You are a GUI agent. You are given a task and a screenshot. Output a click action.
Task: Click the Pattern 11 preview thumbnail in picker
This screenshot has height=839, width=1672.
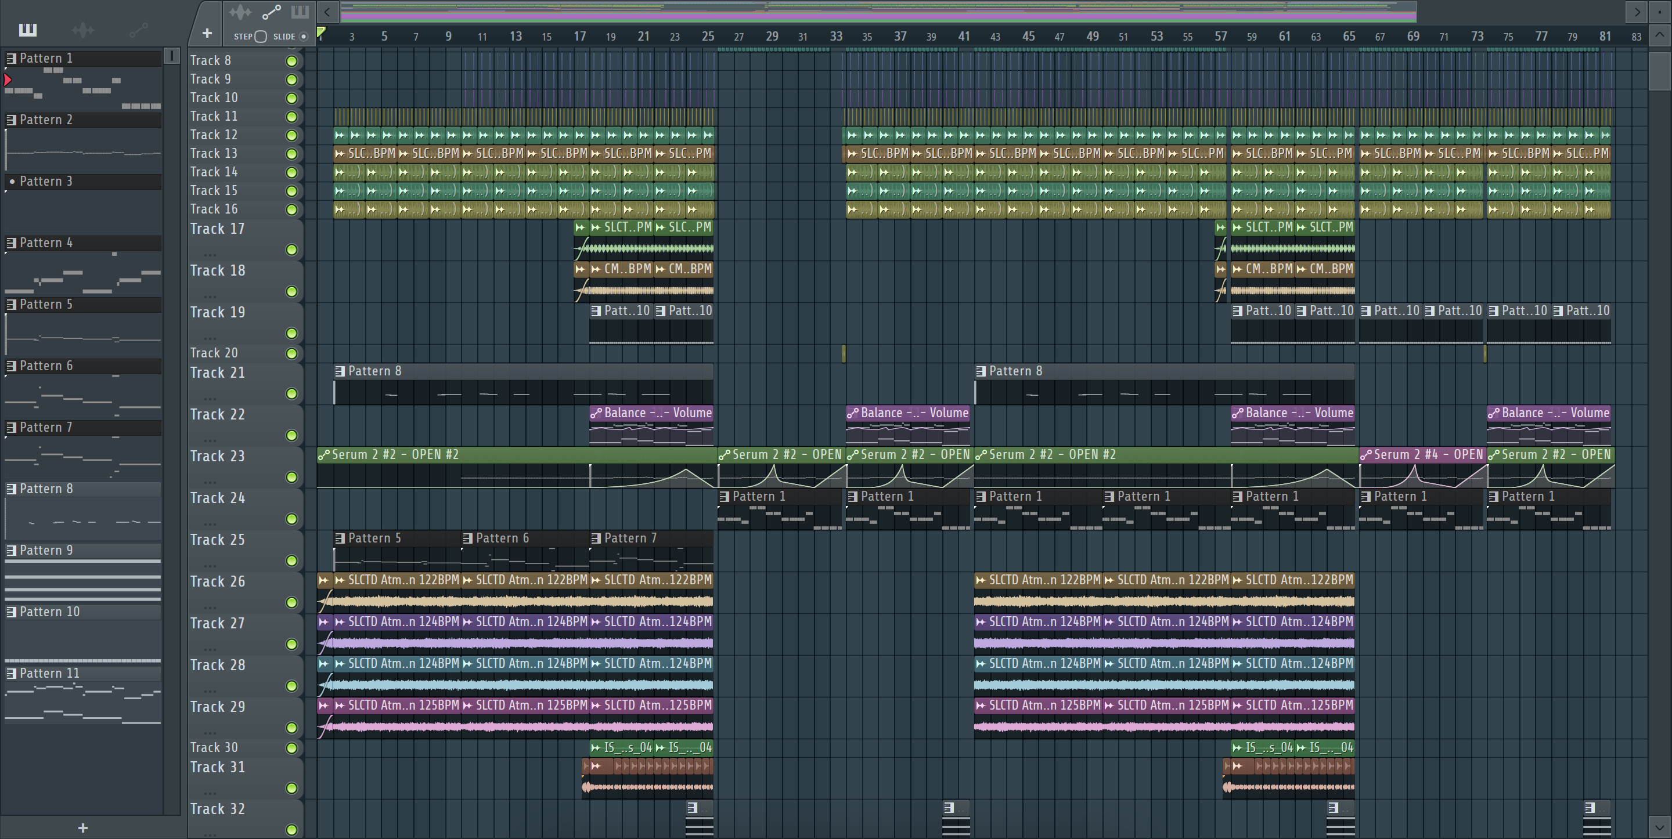(83, 703)
